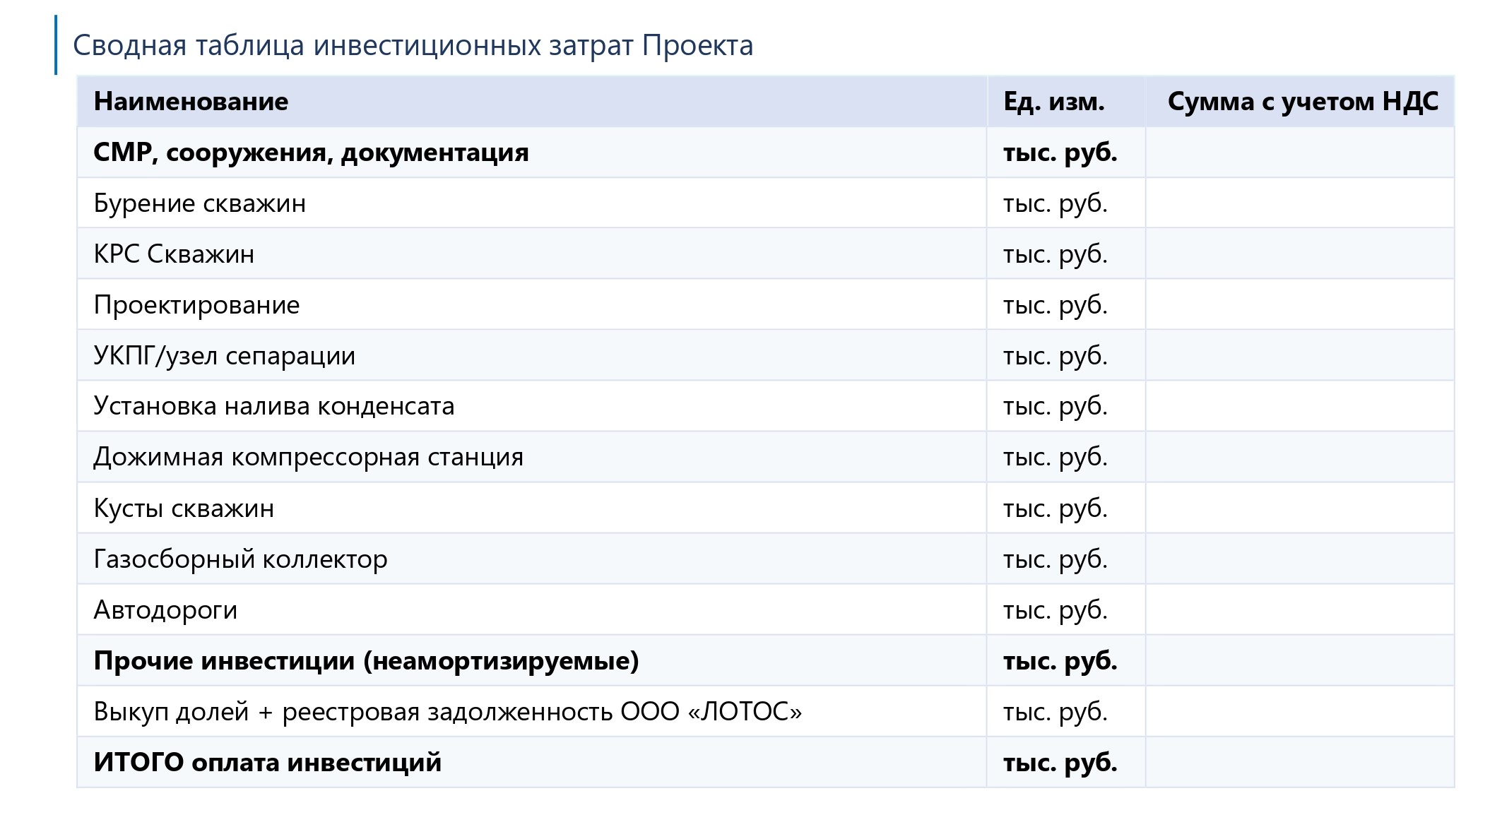Click the 'Выкуп долей + реестровая задолженность' cell

coord(447,712)
